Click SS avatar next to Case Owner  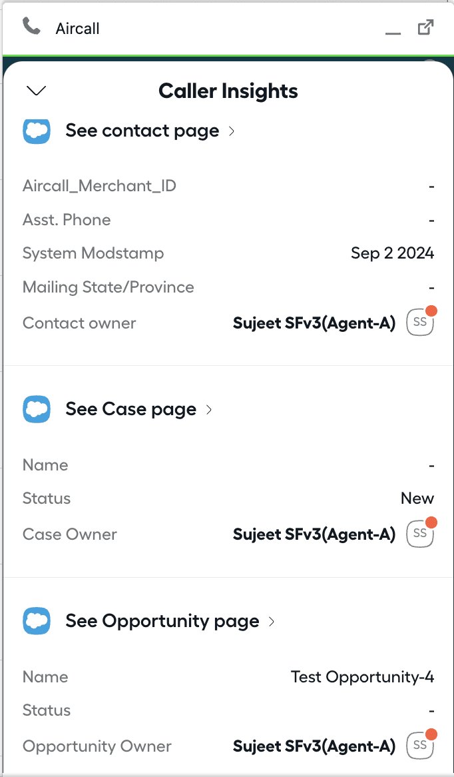(419, 534)
